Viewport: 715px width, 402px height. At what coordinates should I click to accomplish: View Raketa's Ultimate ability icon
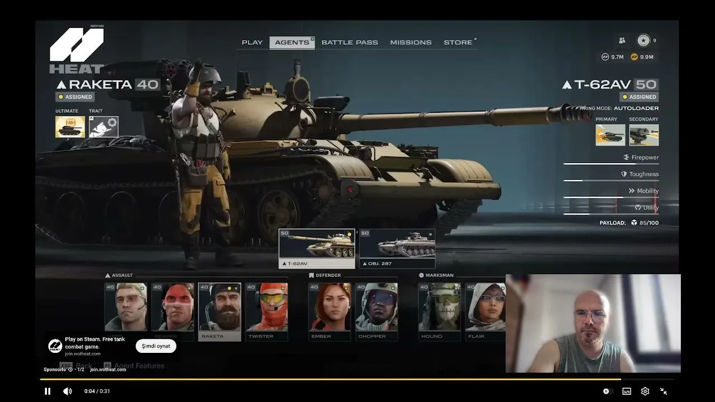[70, 127]
